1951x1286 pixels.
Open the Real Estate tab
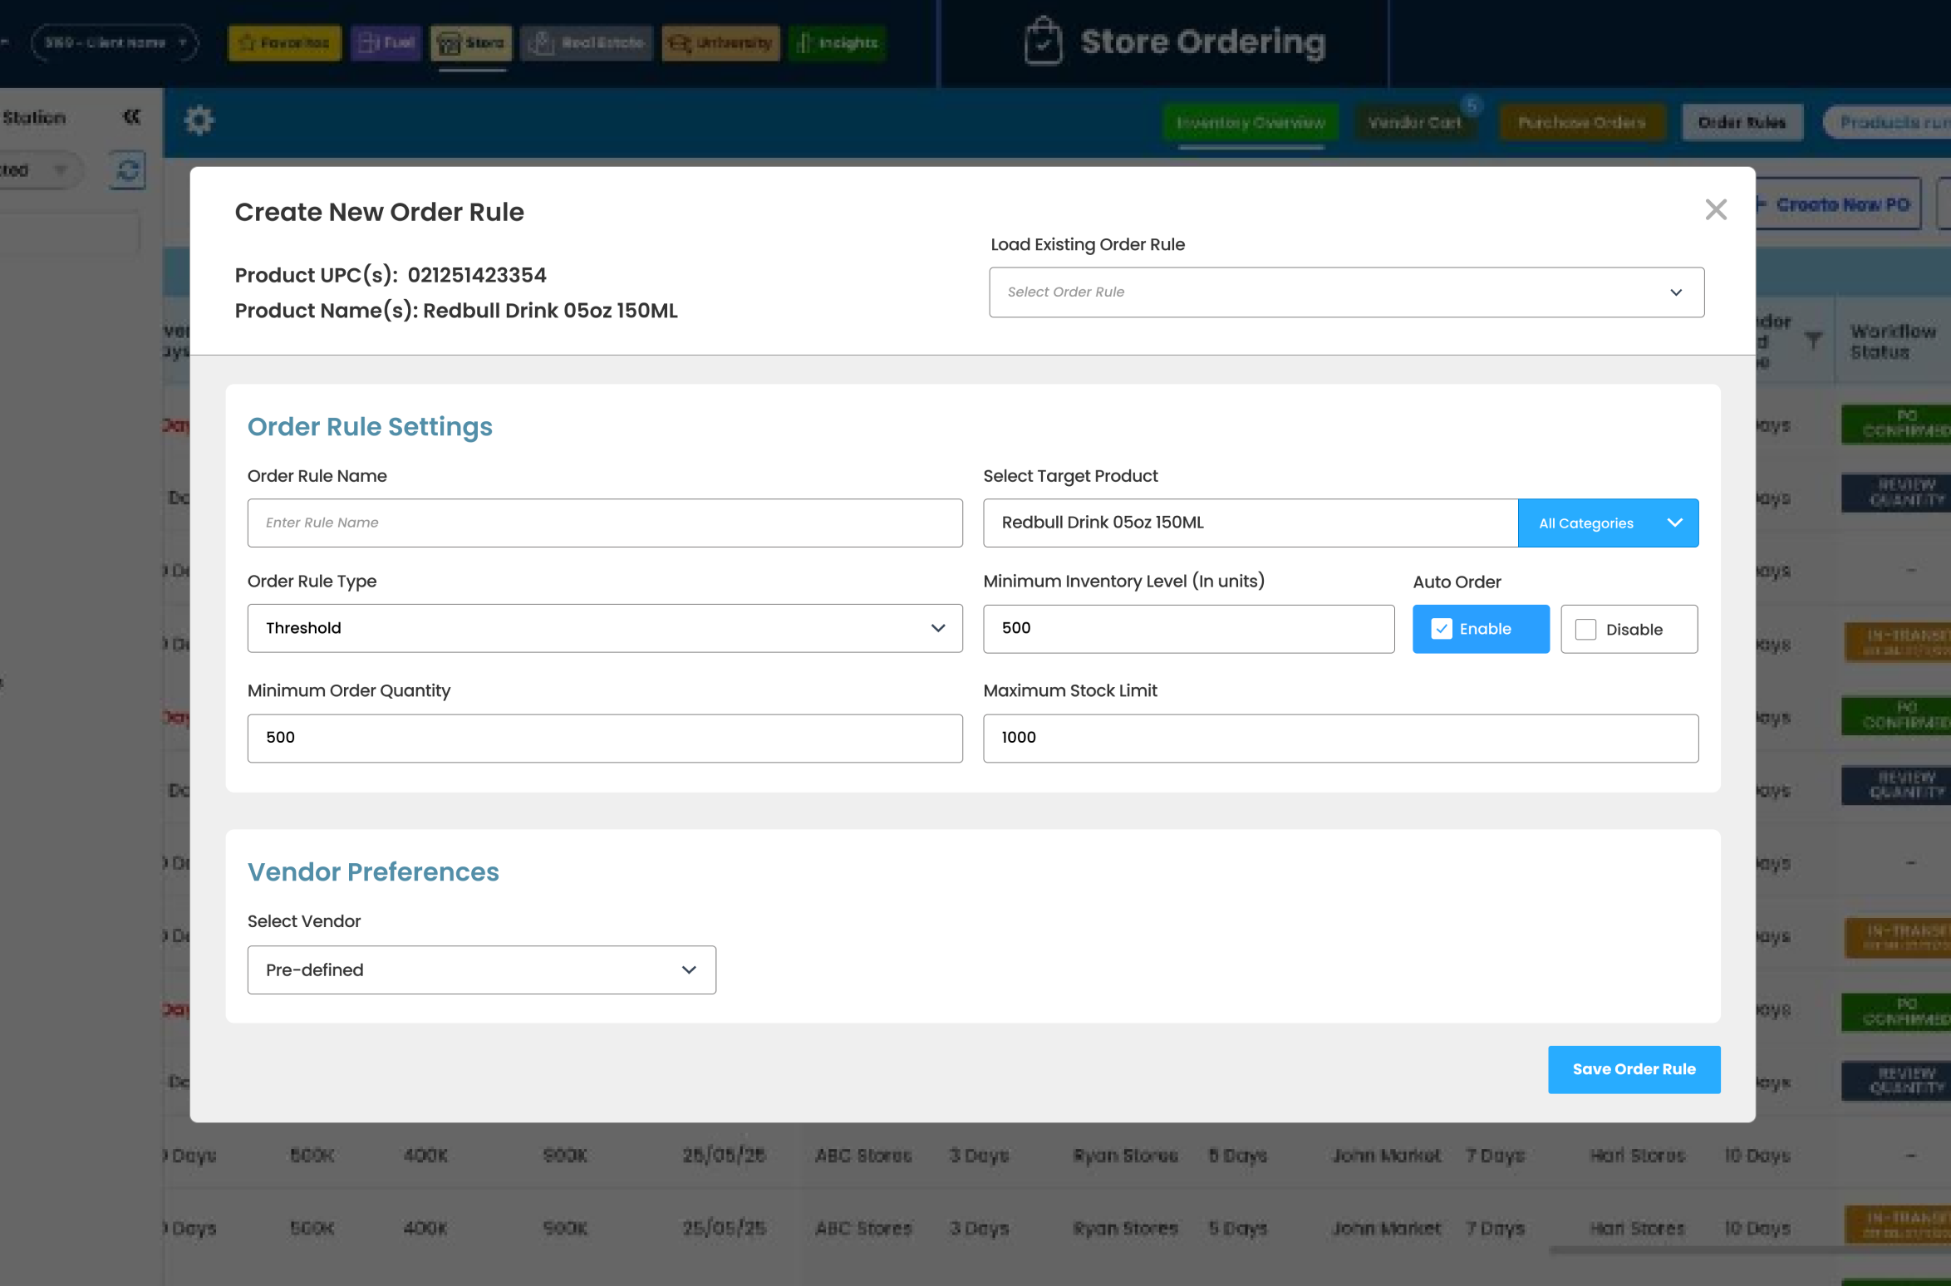587,43
